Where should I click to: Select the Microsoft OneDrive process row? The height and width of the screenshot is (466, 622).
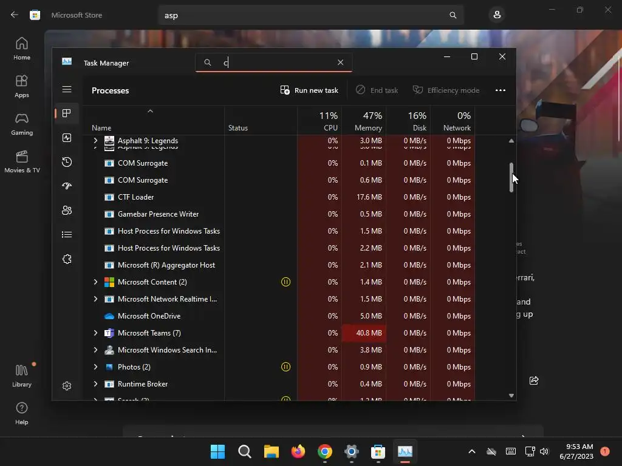click(x=278, y=316)
